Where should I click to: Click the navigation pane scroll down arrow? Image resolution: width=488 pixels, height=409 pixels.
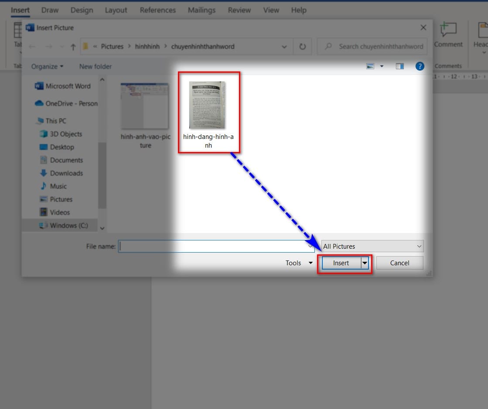pyautogui.click(x=102, y=228)
